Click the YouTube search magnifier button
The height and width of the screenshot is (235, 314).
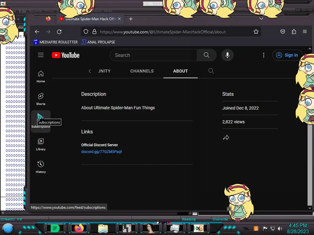(x=206, y=55)
